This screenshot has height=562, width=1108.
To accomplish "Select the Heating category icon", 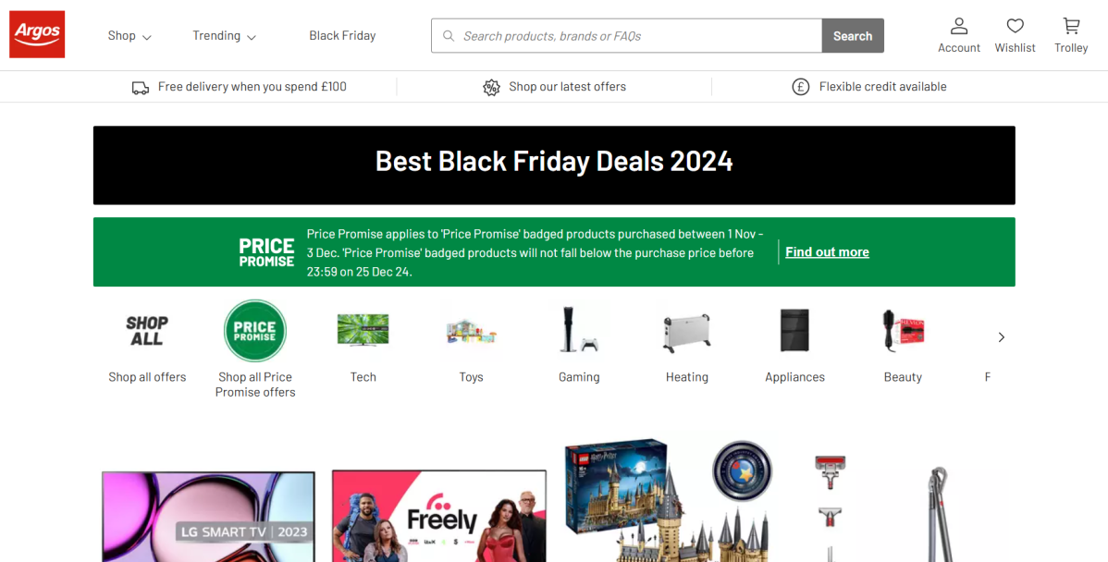I will 686,330.
